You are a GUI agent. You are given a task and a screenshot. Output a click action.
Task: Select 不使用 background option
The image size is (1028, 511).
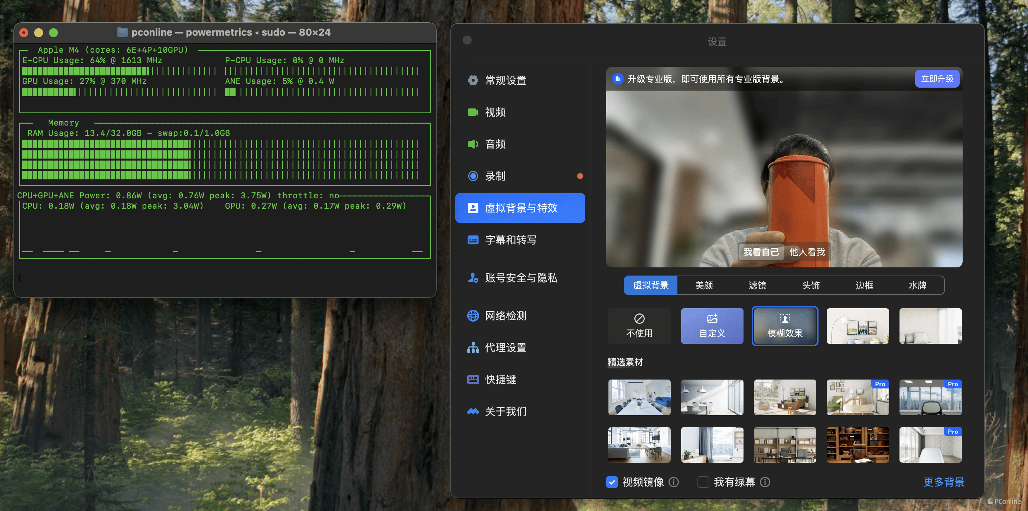click(x=639, y=326)
